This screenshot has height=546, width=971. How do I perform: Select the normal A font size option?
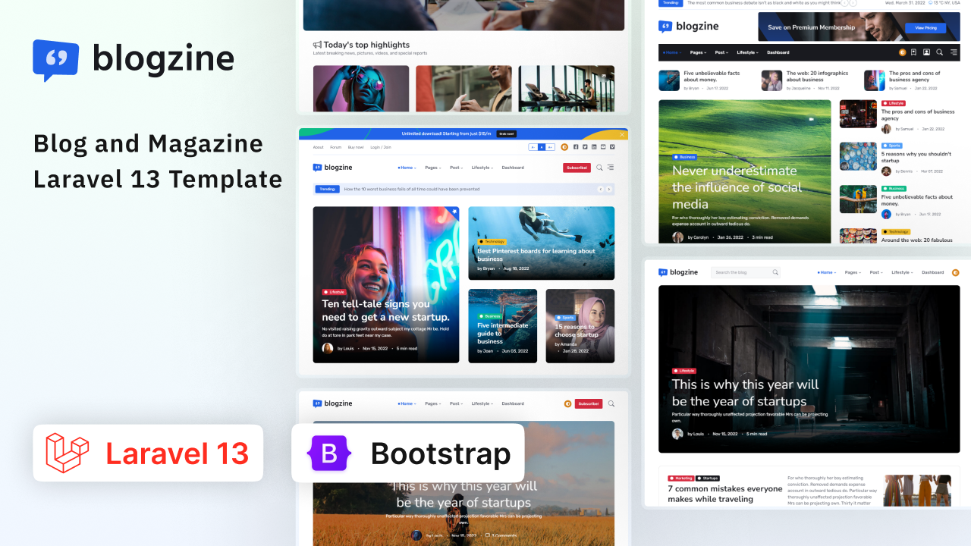pyautogui.click(x=542, y=147)
